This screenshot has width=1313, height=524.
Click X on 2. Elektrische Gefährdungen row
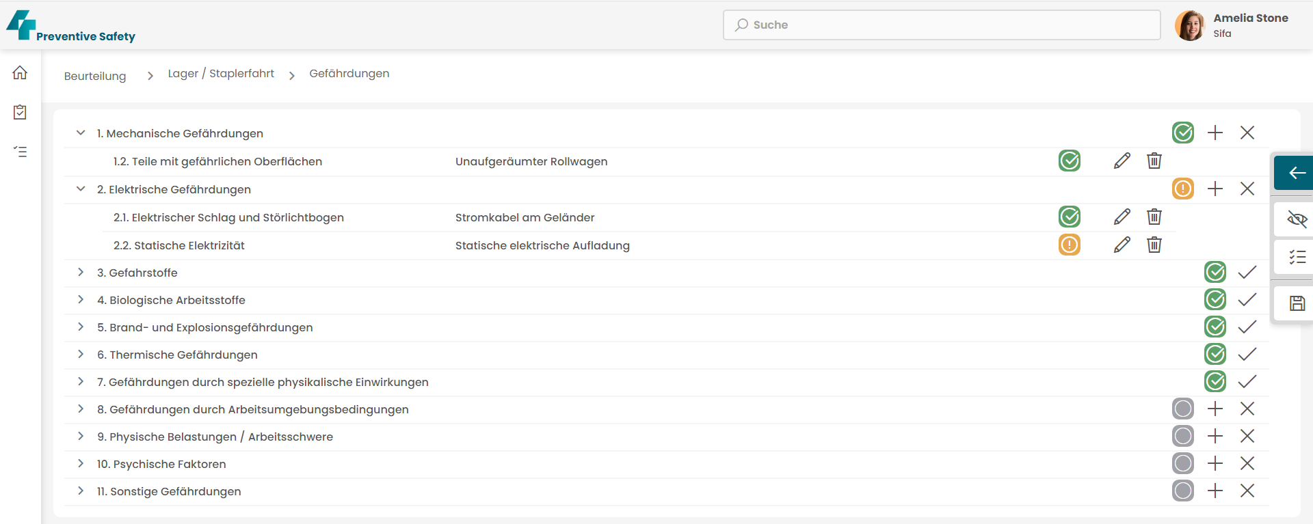[1247, 189]
